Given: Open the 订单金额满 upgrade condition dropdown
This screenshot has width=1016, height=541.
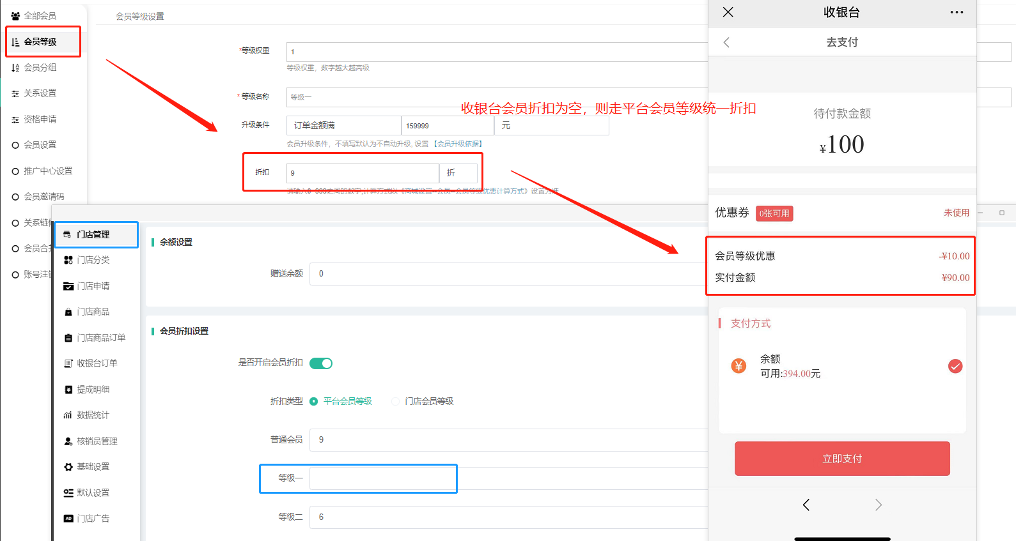Looking at the screenshot, I should [x=344, y=126].
